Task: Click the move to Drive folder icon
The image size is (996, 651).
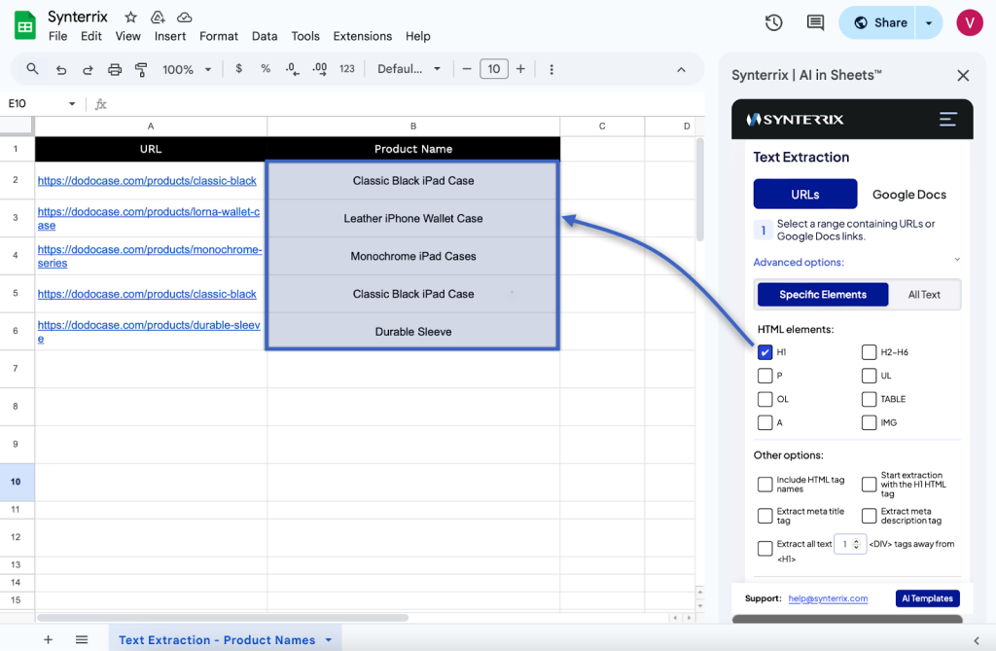Action: [158, 18]
